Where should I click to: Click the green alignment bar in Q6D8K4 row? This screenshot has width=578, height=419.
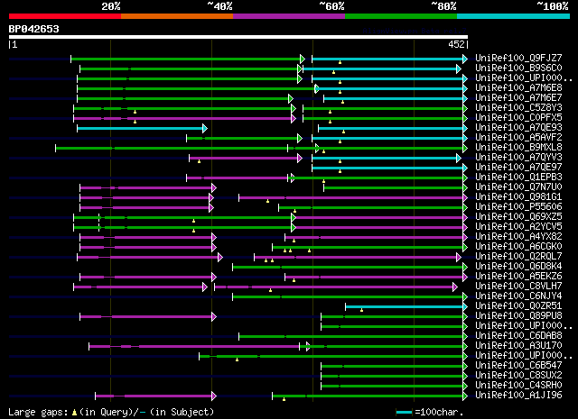click(x=350, y=267)
